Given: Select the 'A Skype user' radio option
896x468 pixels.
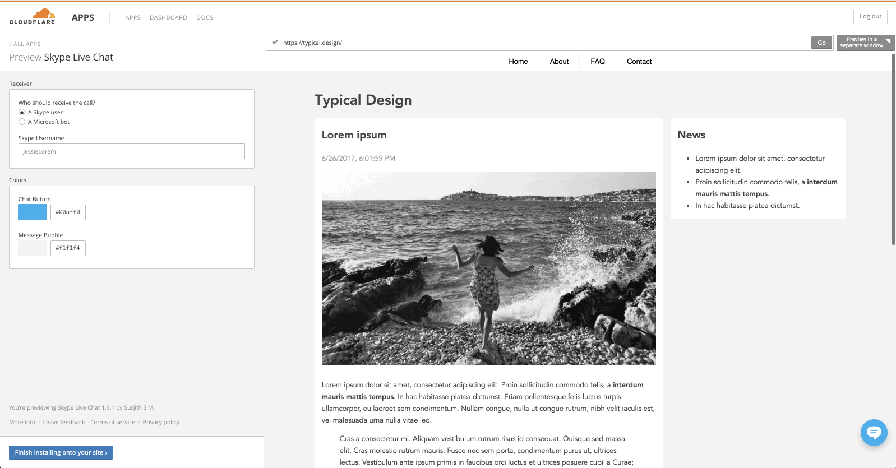Looking at the screenshot, I should point(22,112).
